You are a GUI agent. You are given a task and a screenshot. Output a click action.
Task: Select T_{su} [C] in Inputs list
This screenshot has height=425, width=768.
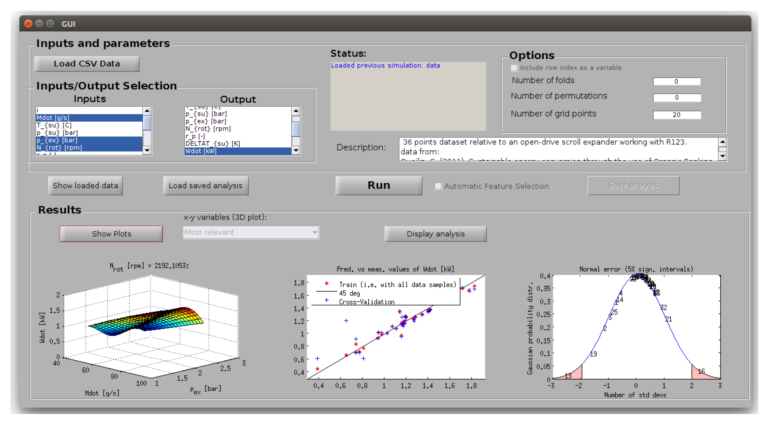[54, 125]
